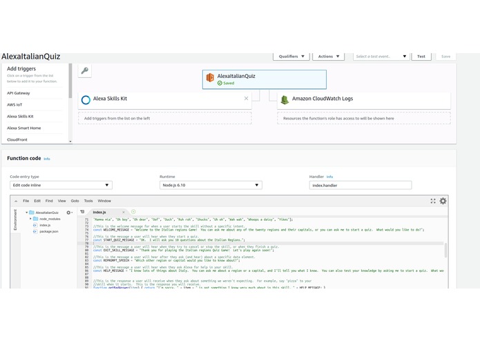Expand the node_modules folder
480x341 pixels.
coord(30,219)
